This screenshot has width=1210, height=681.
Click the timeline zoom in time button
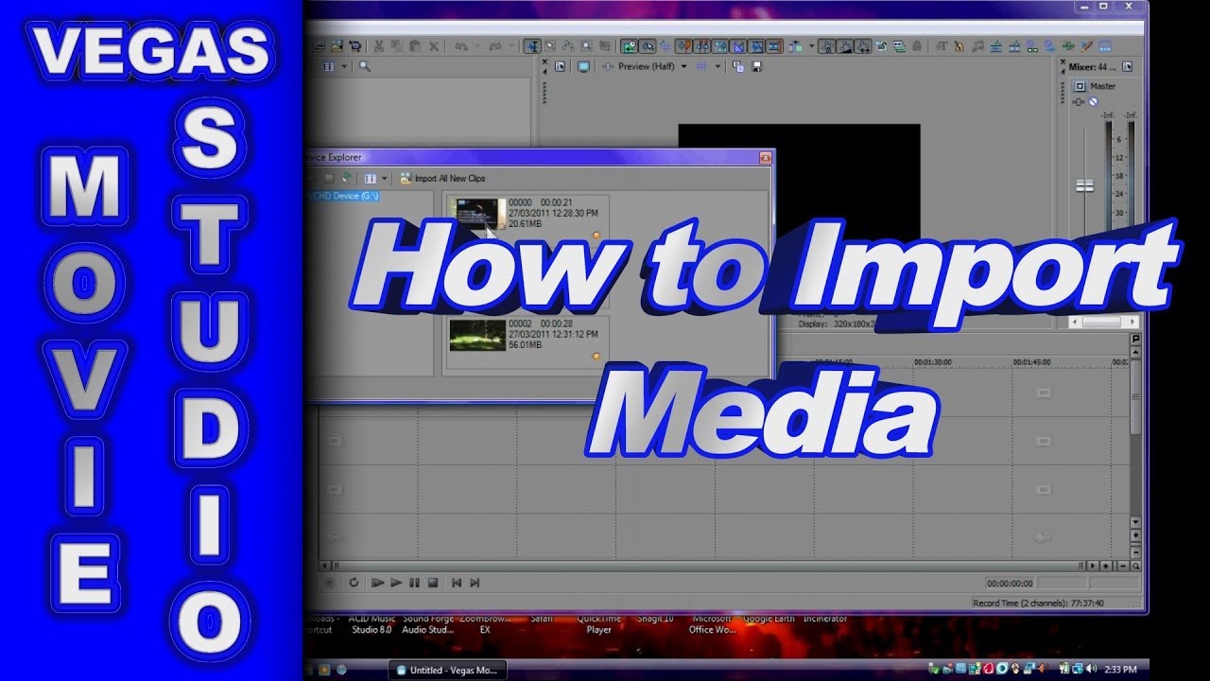pos(1106,566)
